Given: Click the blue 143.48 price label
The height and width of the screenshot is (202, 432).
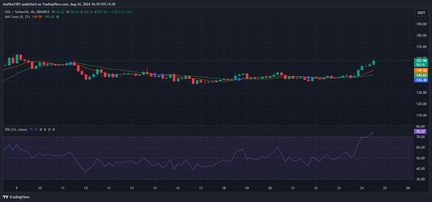Looking at the screenshot, I should click(x=421, y=80).
